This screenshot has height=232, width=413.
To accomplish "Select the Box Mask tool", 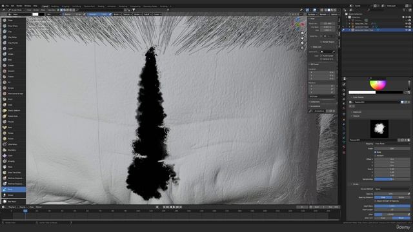I will pyautogui.click(x=14, y=202).
